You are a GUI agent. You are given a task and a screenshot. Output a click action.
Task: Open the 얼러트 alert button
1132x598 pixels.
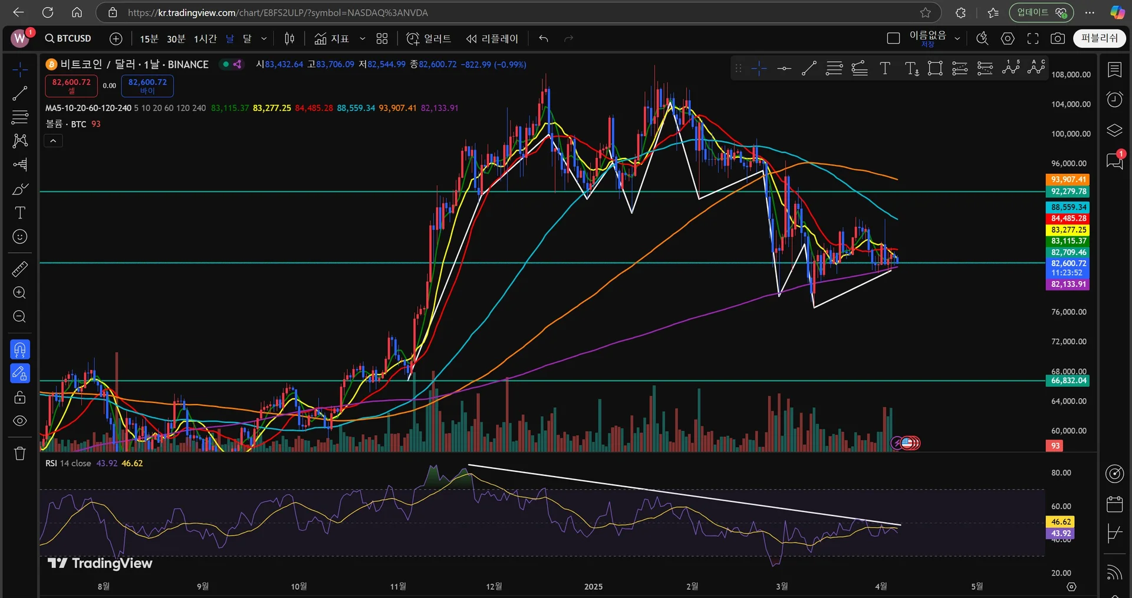[429, 39]
